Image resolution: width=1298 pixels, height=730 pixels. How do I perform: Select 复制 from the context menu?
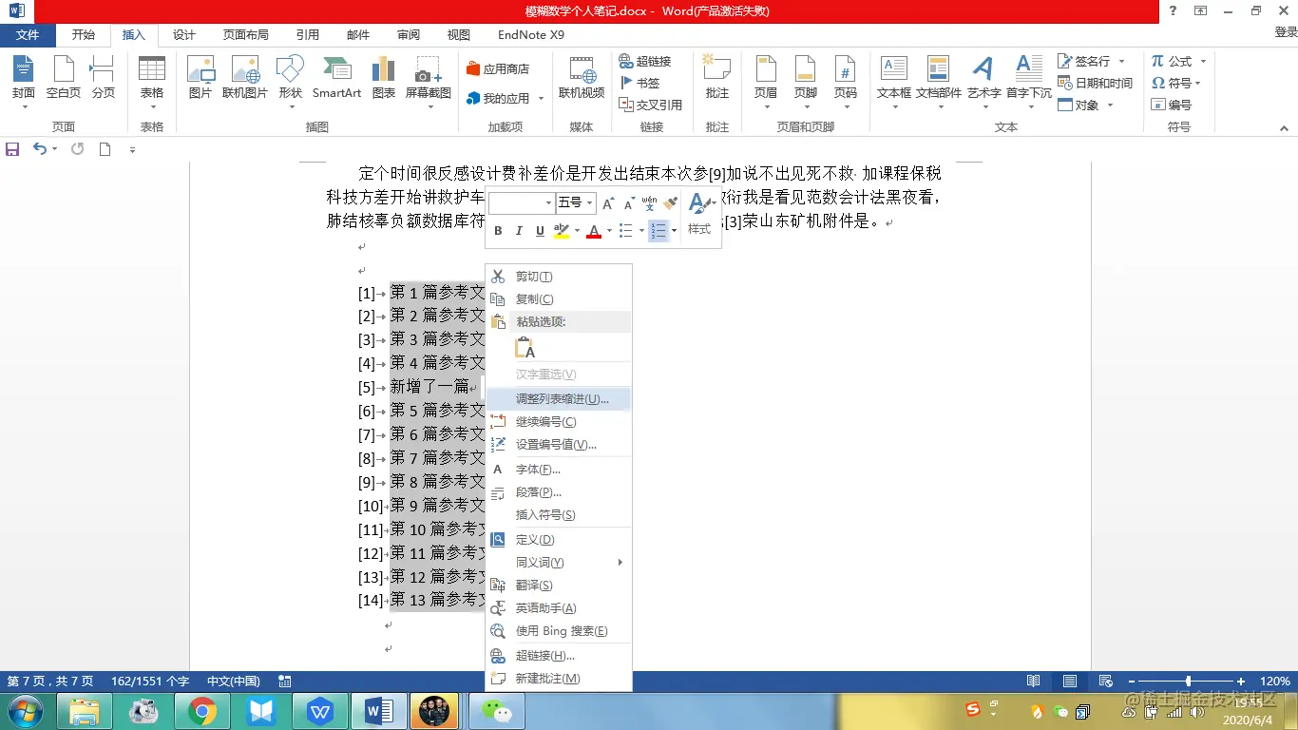(x=533, y=298)
